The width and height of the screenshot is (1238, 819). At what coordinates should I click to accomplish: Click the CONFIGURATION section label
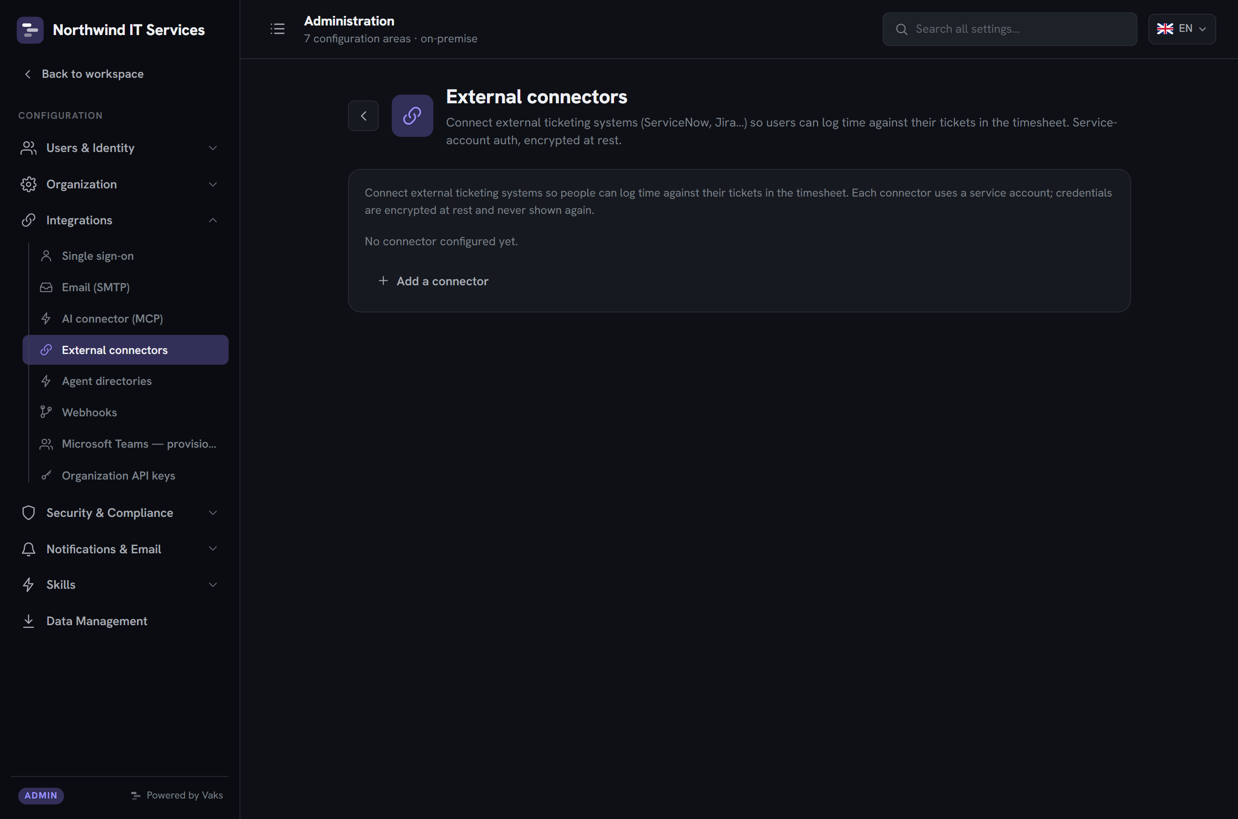(60, 116)
